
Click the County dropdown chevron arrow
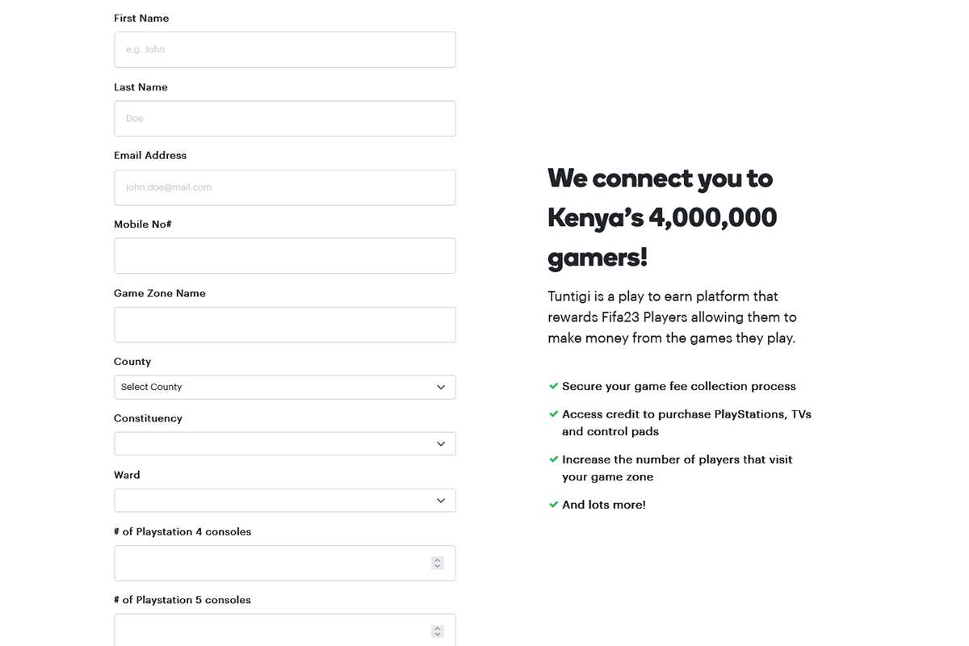click(x=441, y=387)
